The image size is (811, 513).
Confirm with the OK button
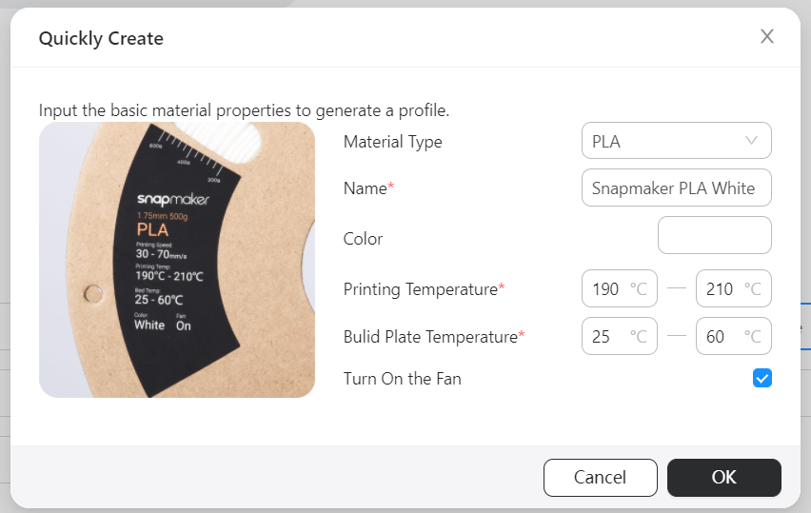click(x=723, y=478)
